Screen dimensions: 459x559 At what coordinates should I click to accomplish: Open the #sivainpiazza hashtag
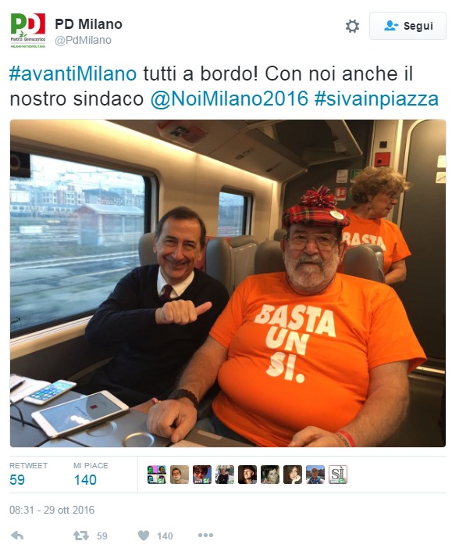click(x=376, y=99)
